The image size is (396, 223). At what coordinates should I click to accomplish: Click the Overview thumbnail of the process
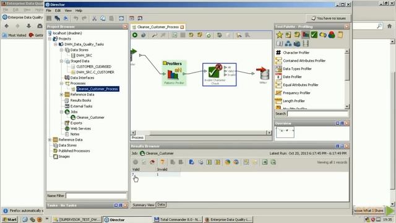click(x=285, y=132)
